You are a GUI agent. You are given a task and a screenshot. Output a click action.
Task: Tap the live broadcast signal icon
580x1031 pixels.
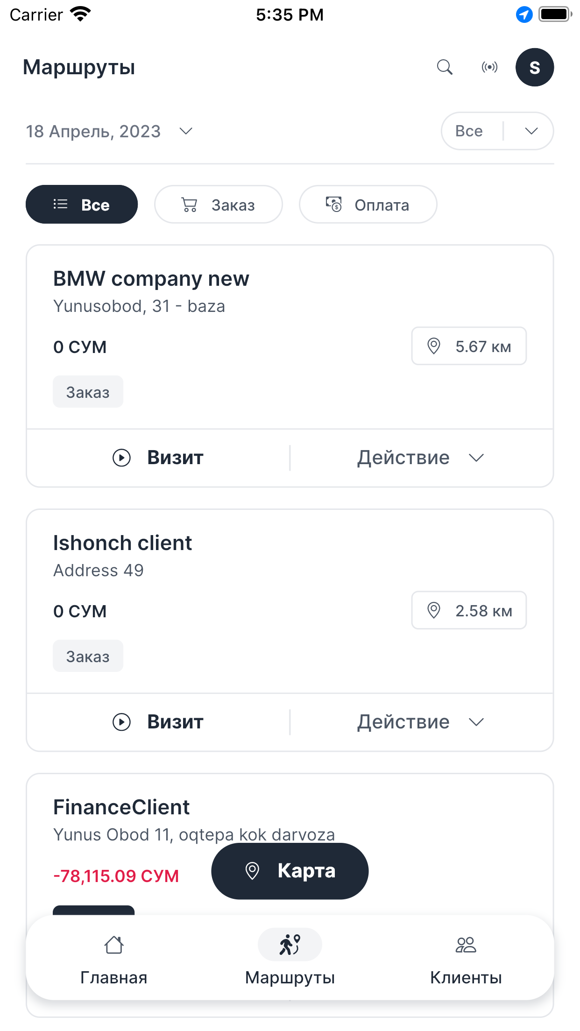[x=489, y=67]
